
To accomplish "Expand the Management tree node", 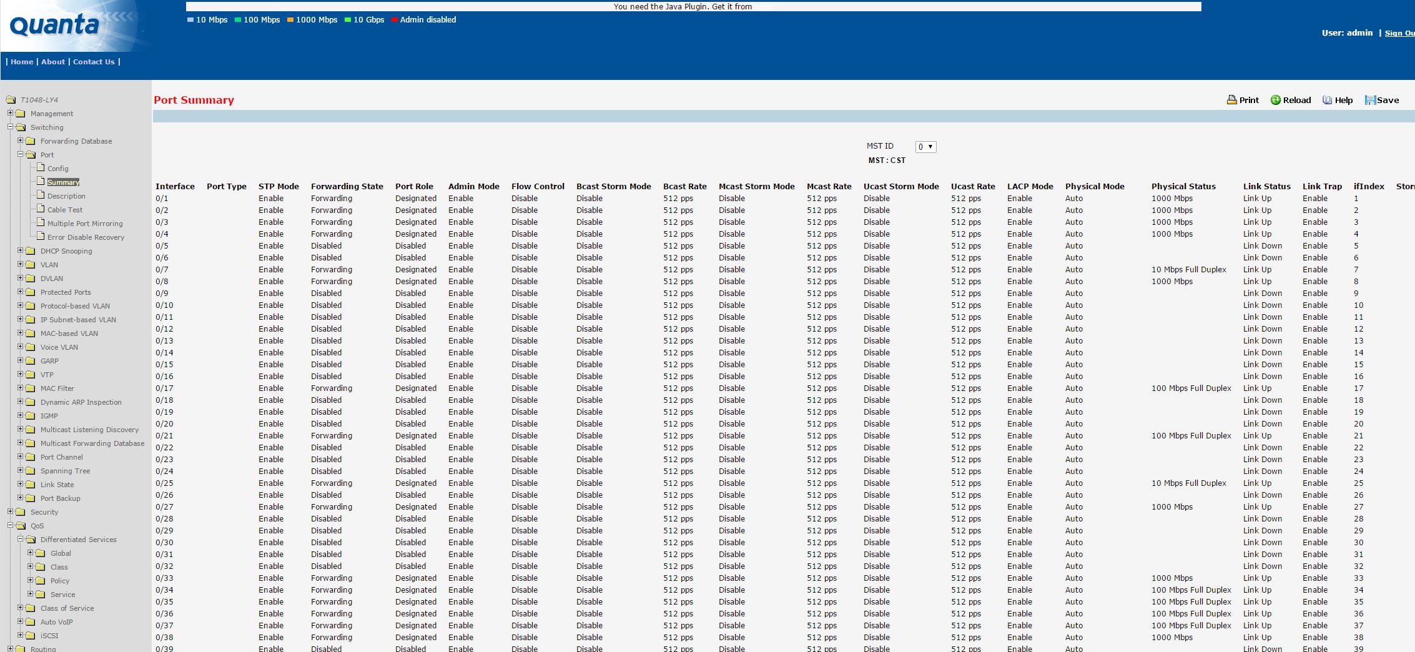I will pyautogui.click(x=10, y=113).
